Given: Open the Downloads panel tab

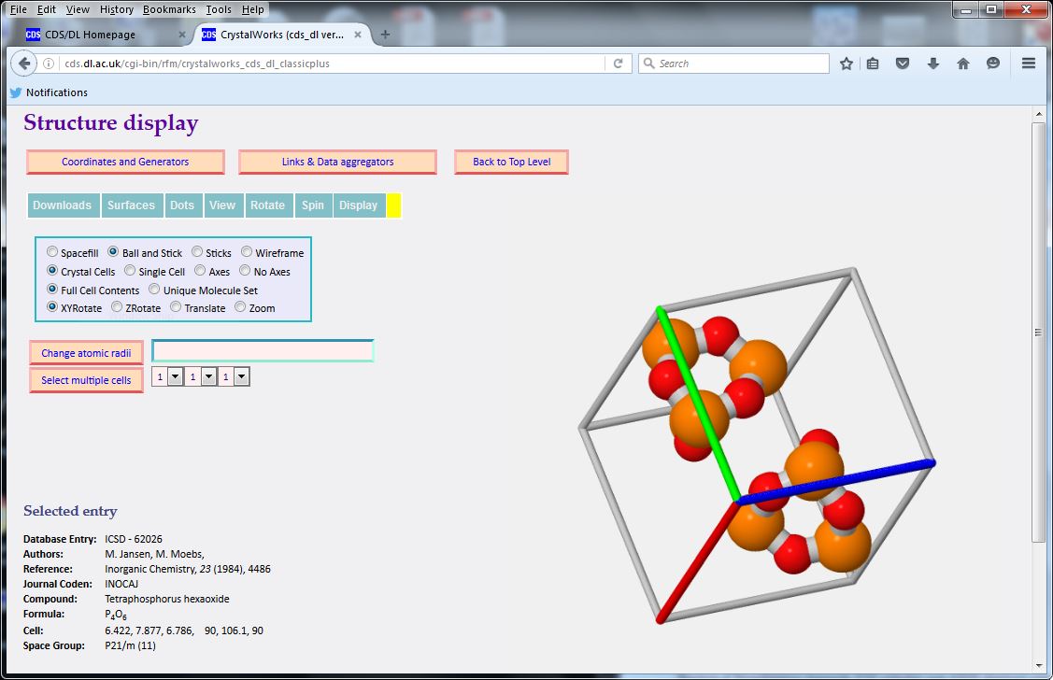Looking at the screenshot, I should point(63,205).
